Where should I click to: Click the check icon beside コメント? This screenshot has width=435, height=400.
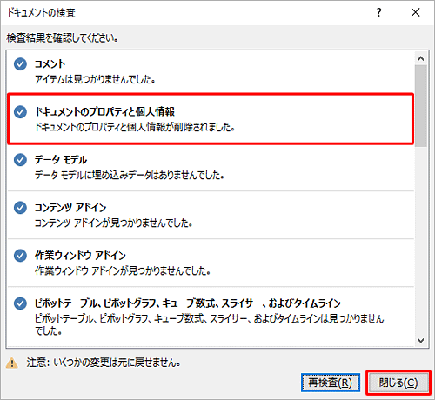(20, 64)
